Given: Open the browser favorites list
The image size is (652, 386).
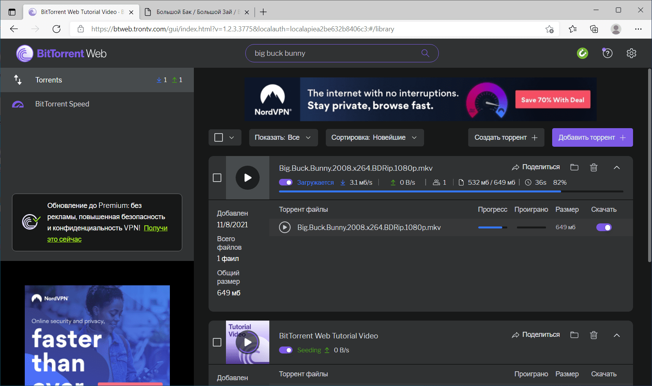Looking at the screenshot, I should [573, 29].
